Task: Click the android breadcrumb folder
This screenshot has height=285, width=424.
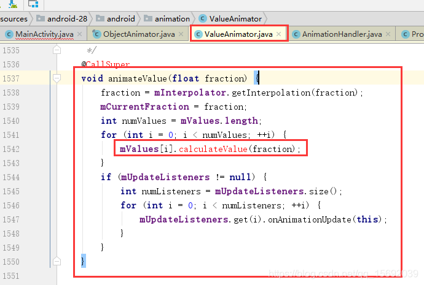Action: click(116, 18)
